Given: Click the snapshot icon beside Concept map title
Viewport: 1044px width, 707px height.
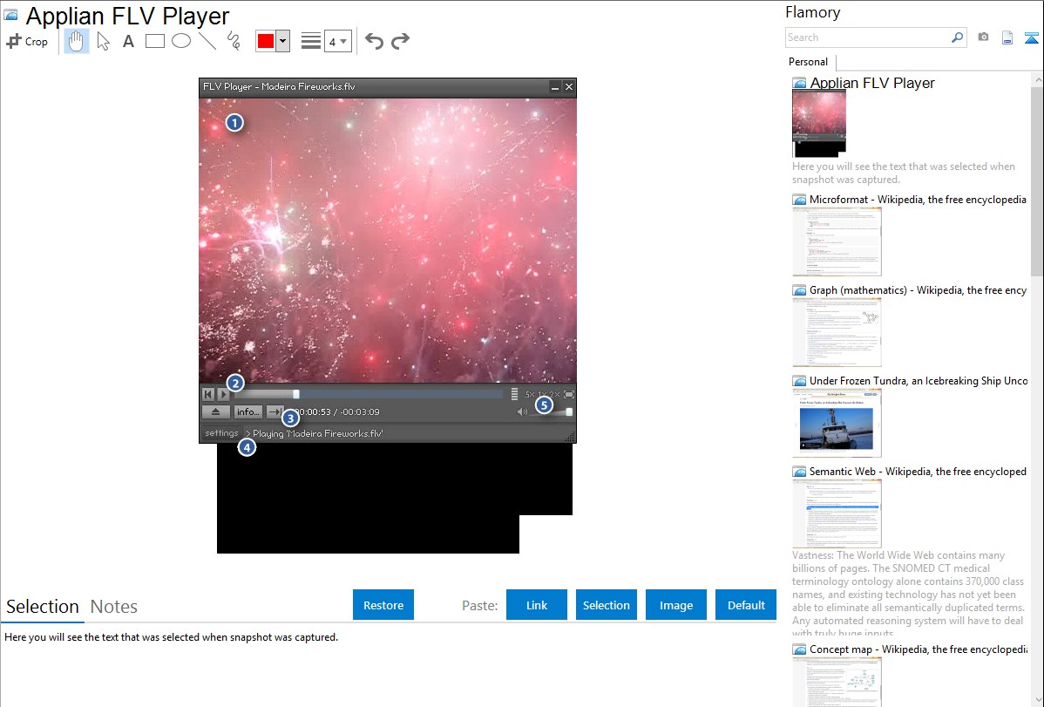Looking at the screenshot, I should click(799, 649).
